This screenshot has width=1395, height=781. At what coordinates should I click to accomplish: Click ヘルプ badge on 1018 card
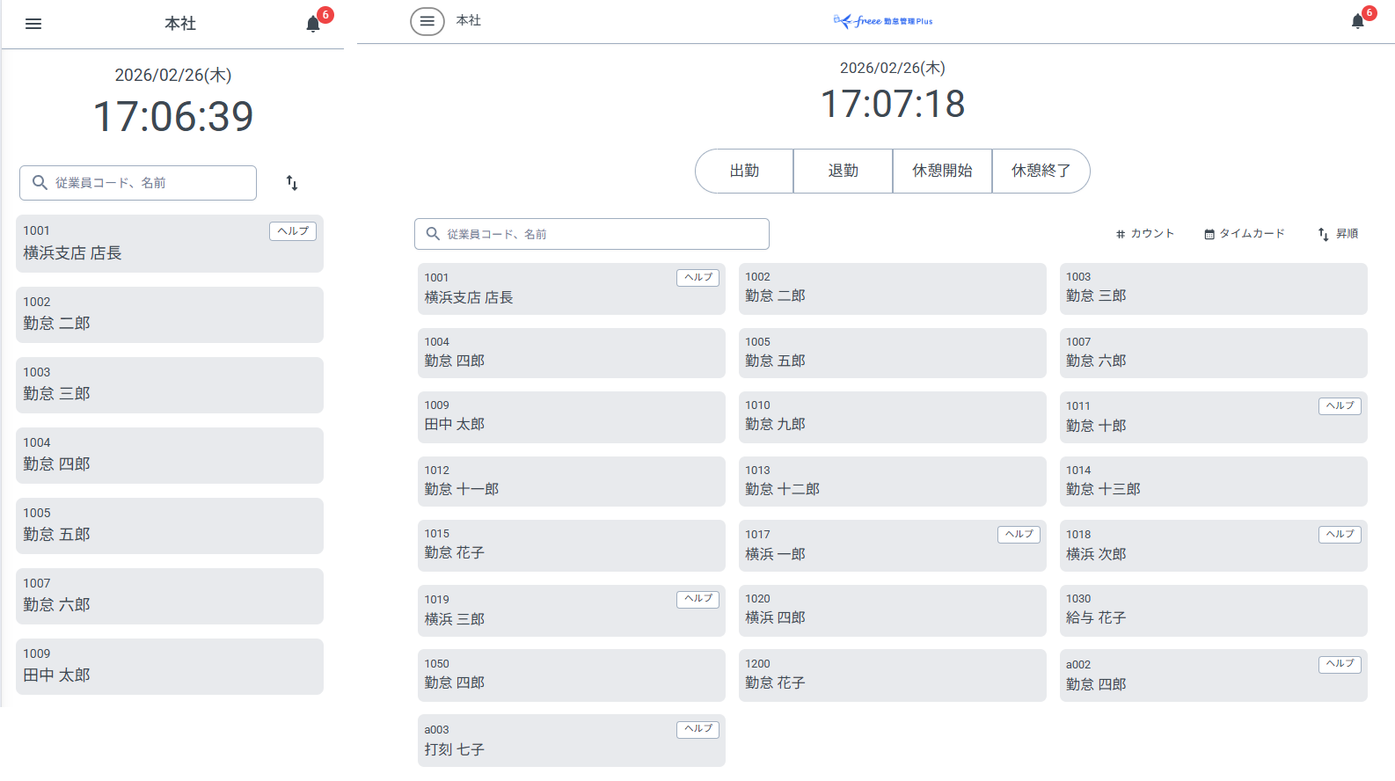pyautogui.click(x=1340, y=535)
